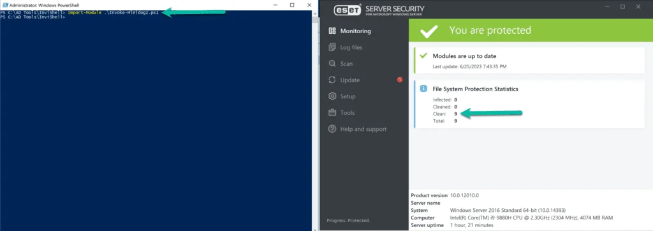653x231 pixels.
Task: Click the empty PowerShell prompt line
Action: 33,17
